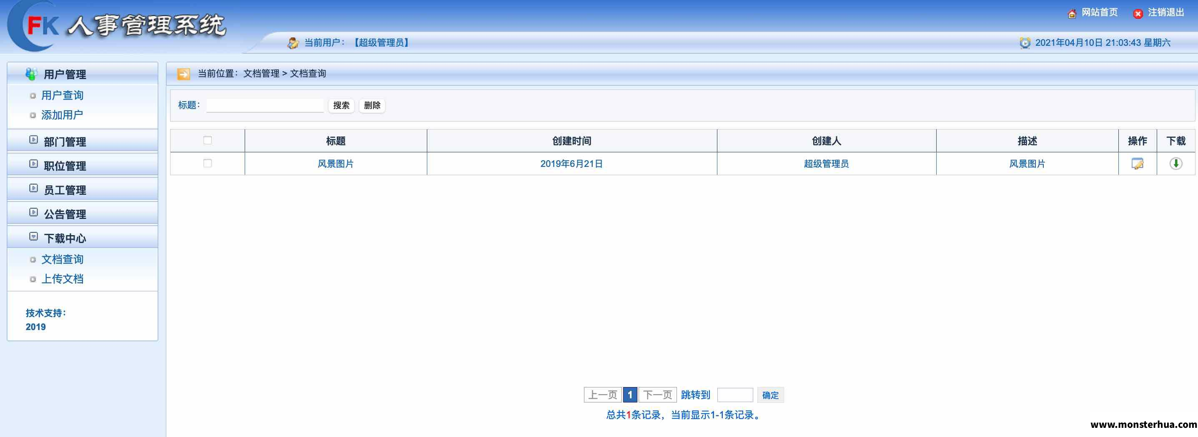Collapse the 下载中心 menu section
1198x437 pixels.
click(x=82, y=238)
